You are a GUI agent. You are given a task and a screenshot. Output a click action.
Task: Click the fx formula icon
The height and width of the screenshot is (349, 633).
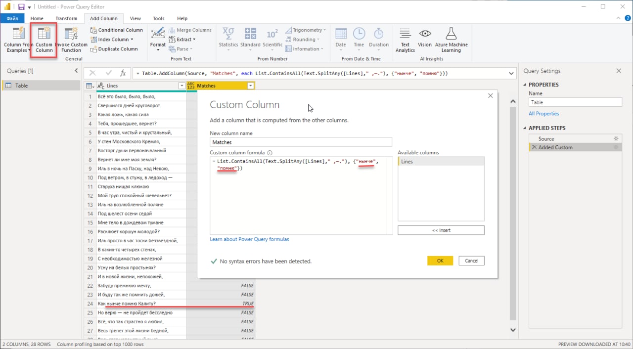(x=124, y=73)
